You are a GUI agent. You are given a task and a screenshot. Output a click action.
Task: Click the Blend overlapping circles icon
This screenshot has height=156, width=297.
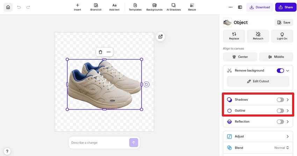pos(229,148)
